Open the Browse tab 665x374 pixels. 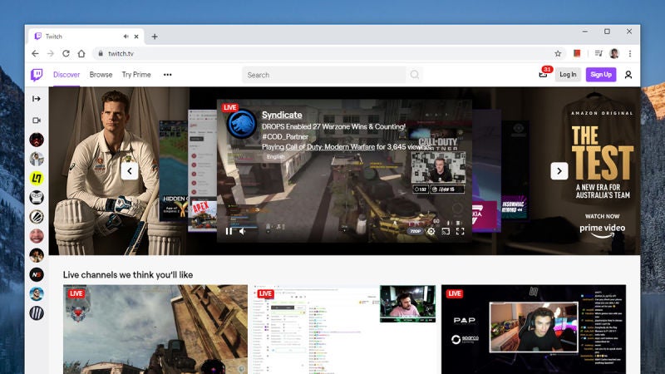pyautogui.click(x=101, y=75)
